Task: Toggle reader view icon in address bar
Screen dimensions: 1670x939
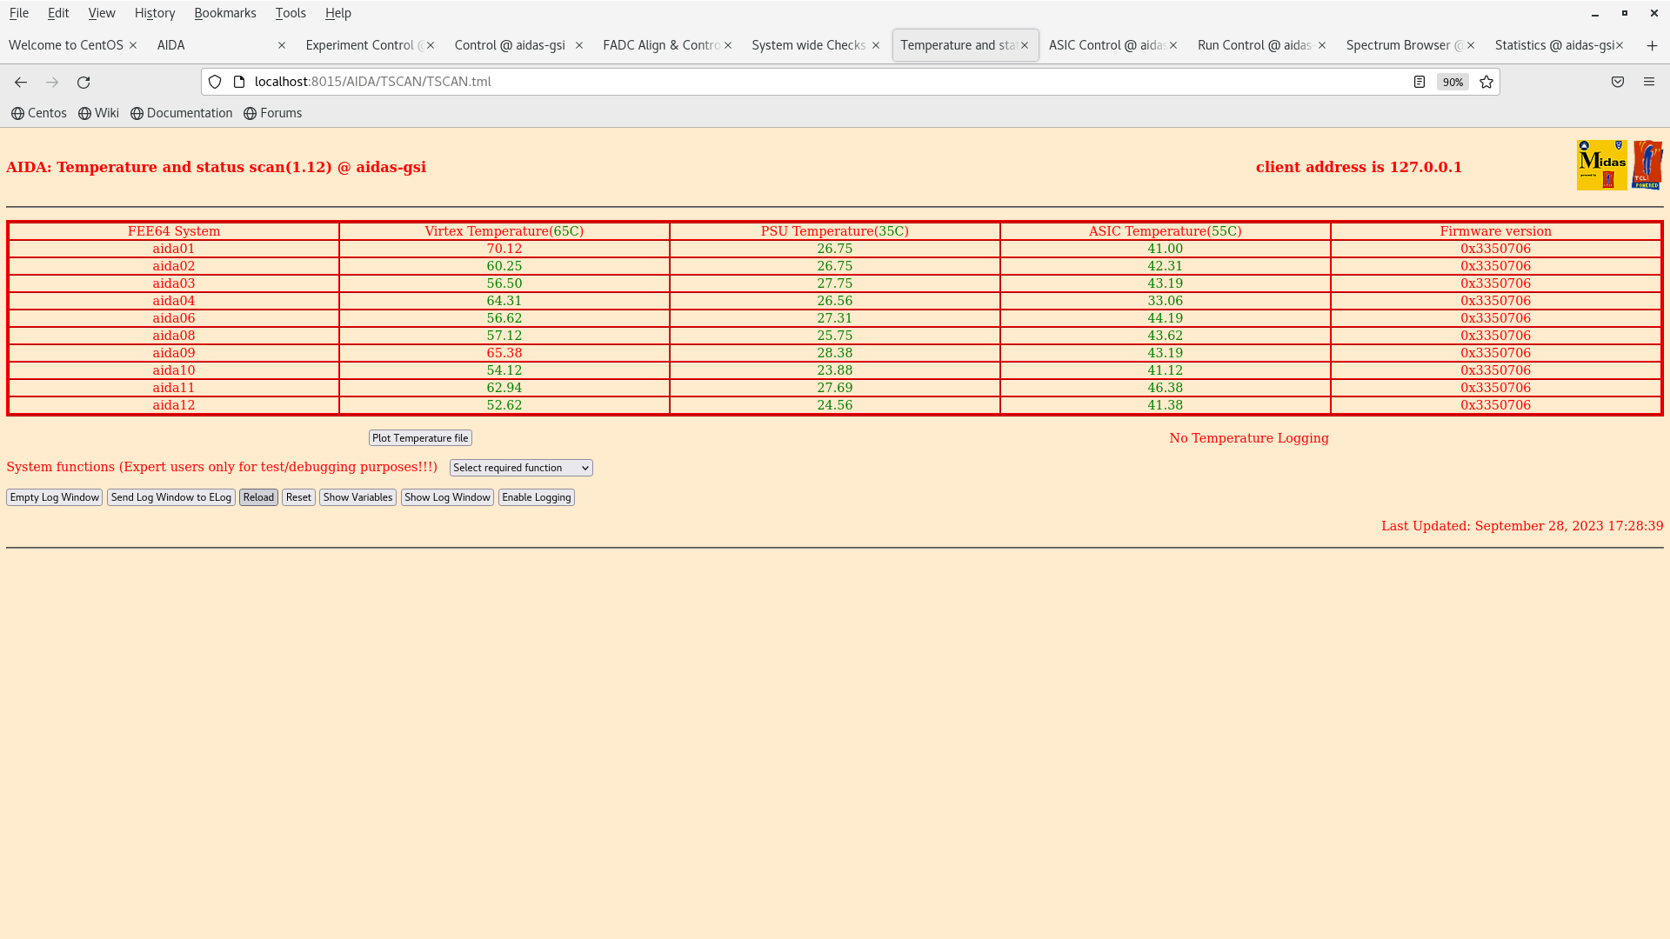Action: point(1419,82)
